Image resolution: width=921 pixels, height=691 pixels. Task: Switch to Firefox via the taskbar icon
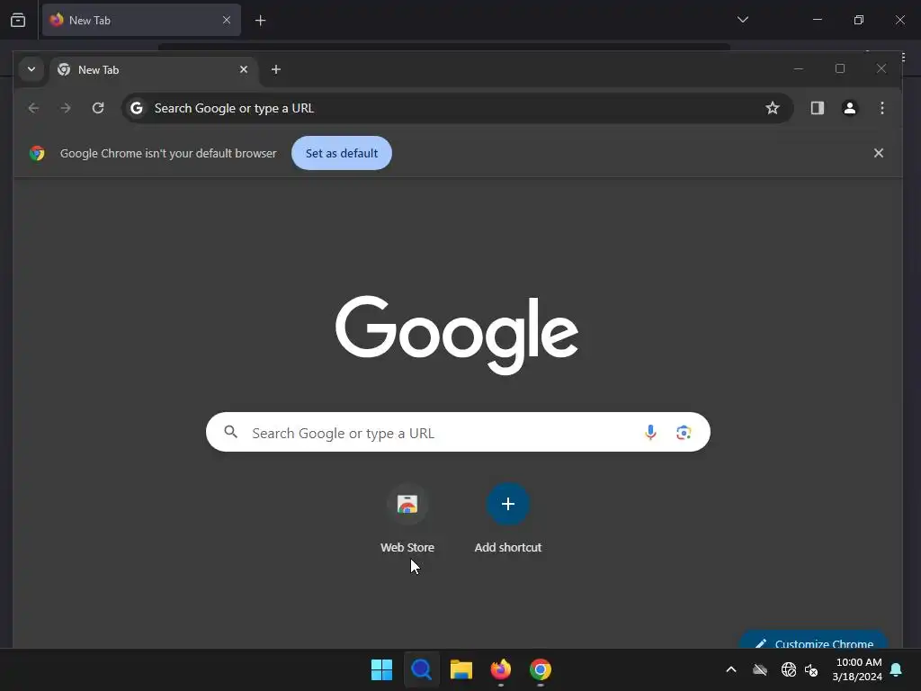click(500, 669)
